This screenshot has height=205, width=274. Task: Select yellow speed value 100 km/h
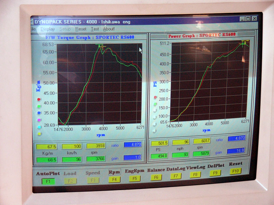pos(72,146)
